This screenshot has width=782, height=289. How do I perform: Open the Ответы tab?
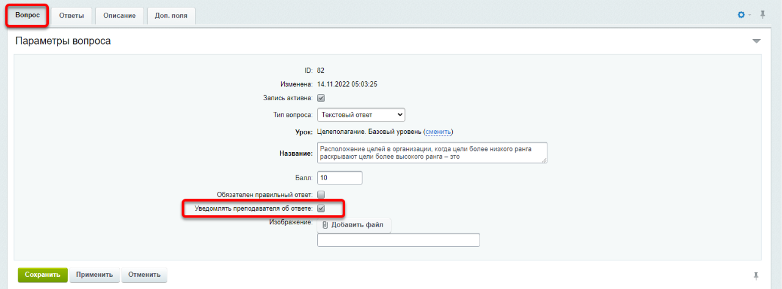[x=71, y=15]
